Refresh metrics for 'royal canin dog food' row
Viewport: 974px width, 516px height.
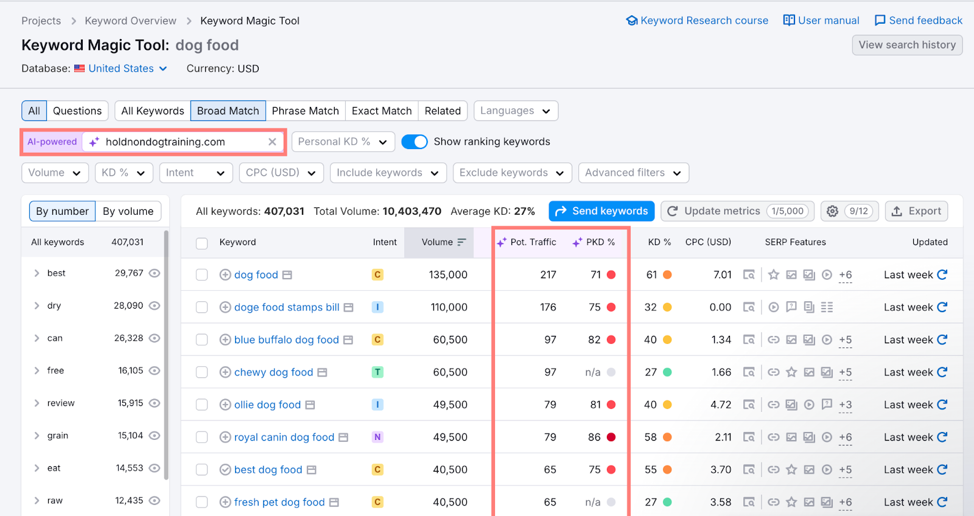pyautogui.click(x=942, y=437)
